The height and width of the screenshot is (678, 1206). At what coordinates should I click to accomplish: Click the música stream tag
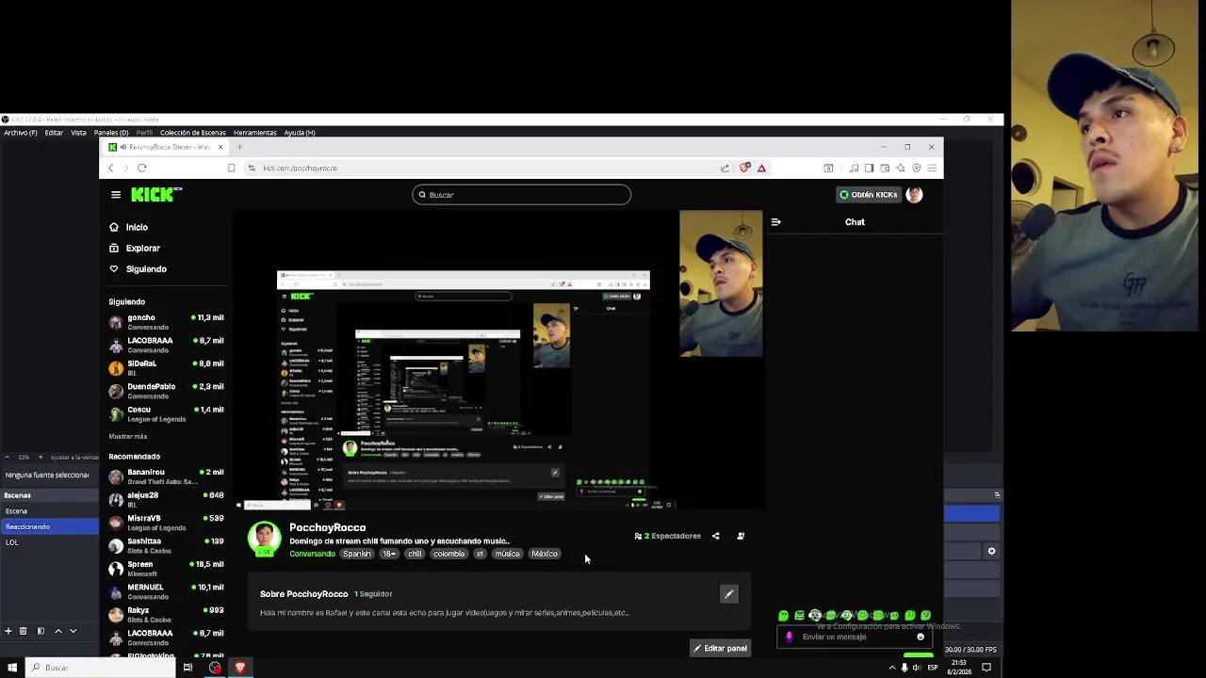click(x=507, y=554)
